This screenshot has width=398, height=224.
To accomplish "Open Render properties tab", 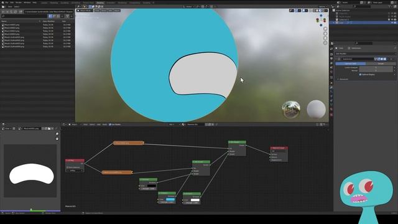I will [x=331, y=54].
